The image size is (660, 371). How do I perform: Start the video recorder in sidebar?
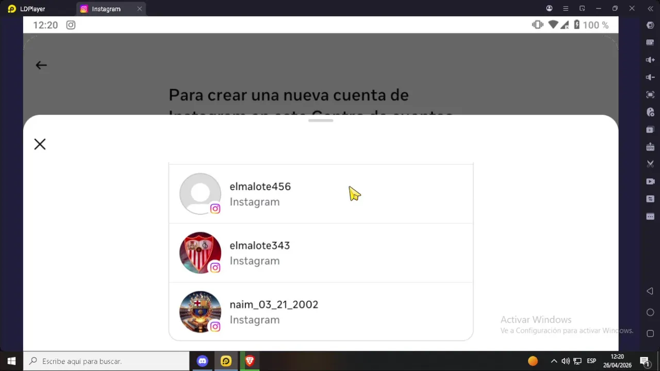tap(650, 181)
